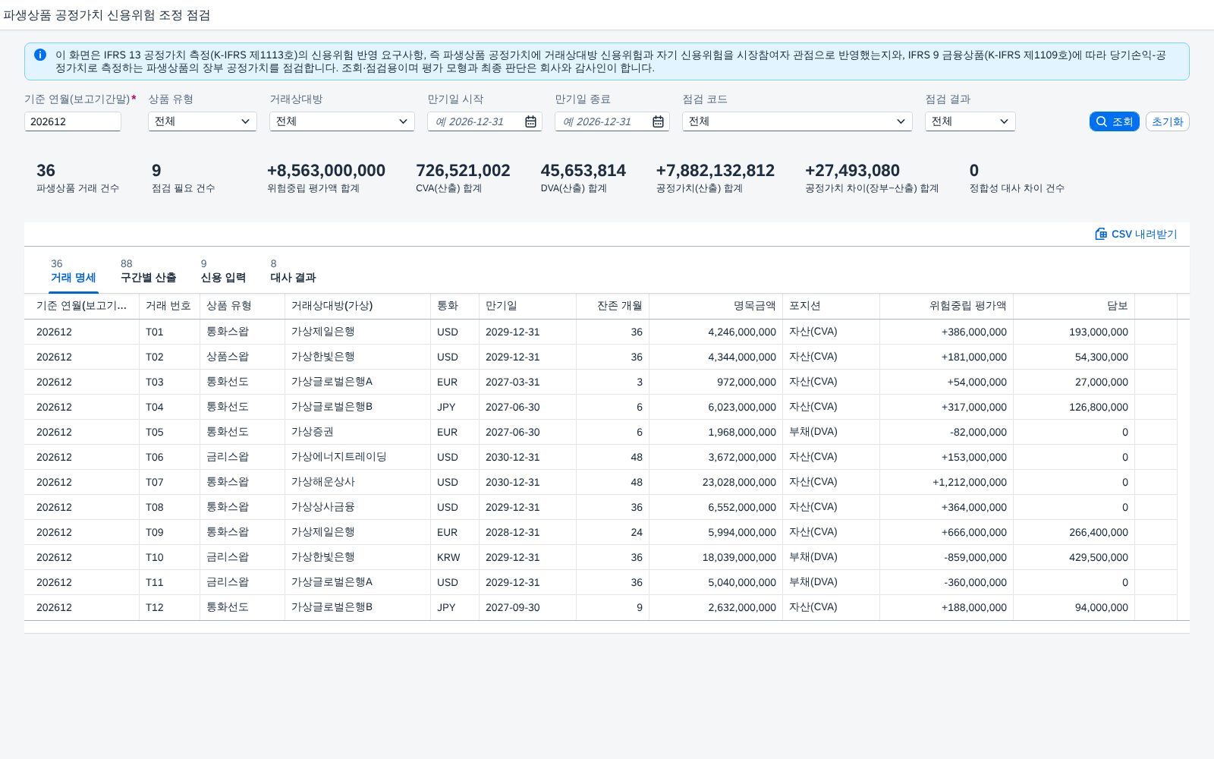Click the CVA(산출) 합계 value 726,521,002
The image size is (1214, 759).
(x=463, y=171)
